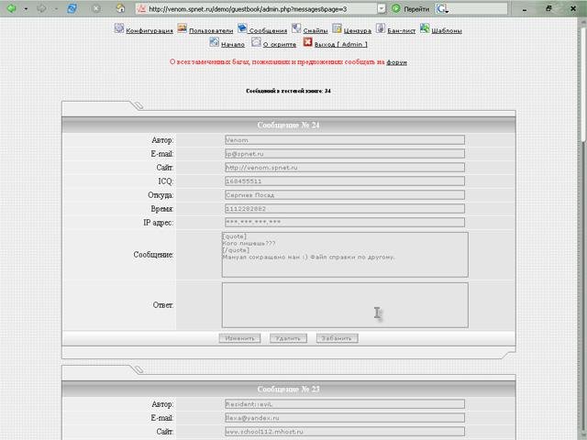
Task: Open the Конфигурация link
Action: tap(150, 30)
